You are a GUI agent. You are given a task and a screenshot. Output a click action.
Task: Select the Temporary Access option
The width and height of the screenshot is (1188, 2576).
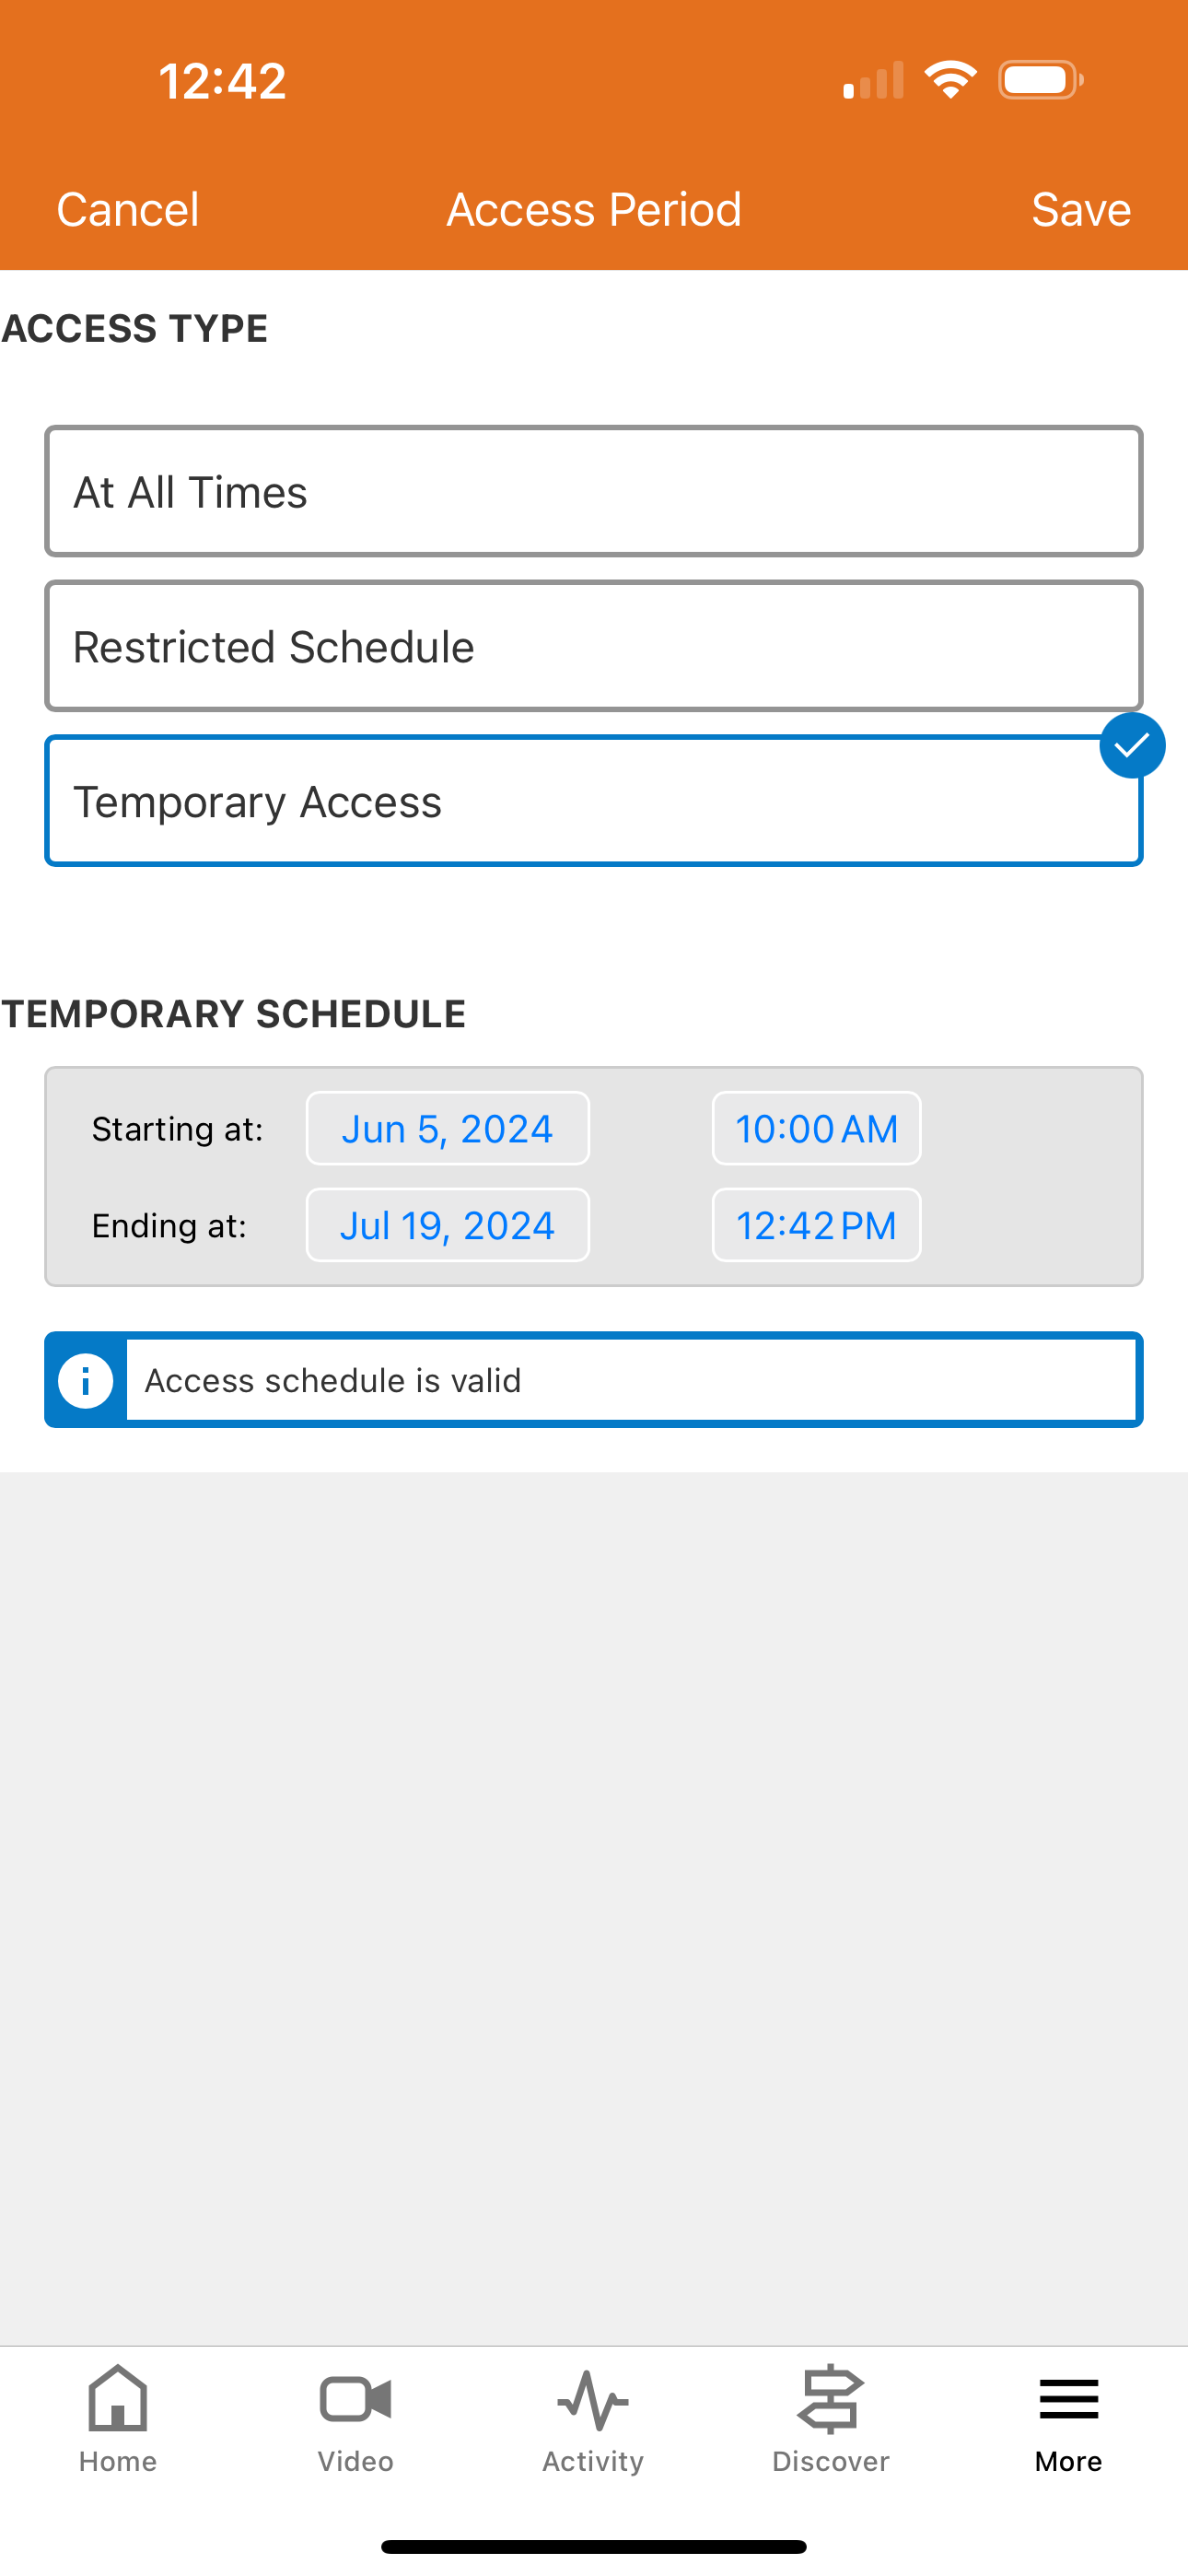[594, 802]
